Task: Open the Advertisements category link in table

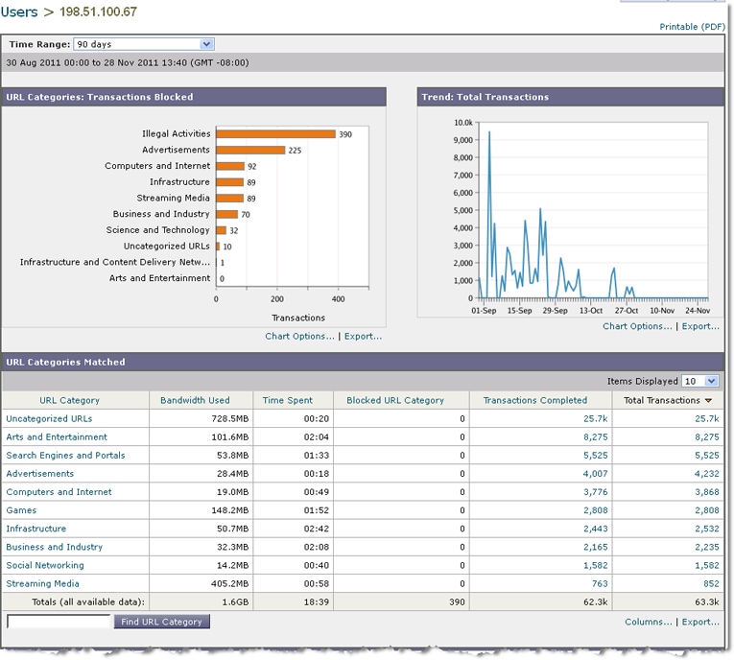Action: click(39, 473)
